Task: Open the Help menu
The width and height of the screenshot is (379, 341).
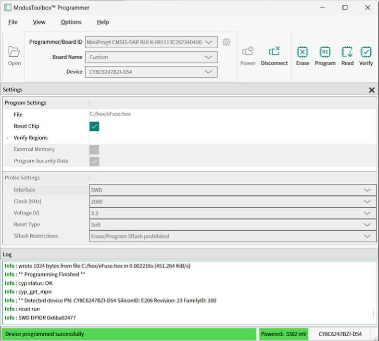Action: (103, 22)
